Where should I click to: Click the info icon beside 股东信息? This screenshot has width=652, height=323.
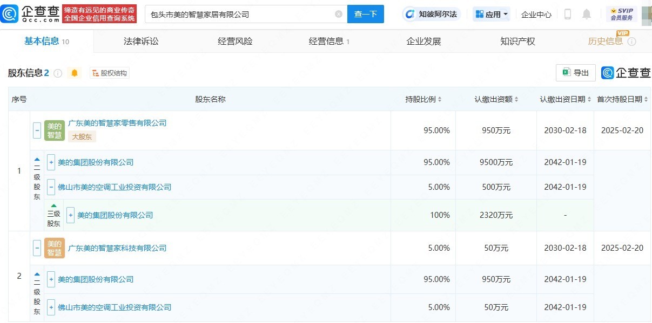[x=58, y=73]
